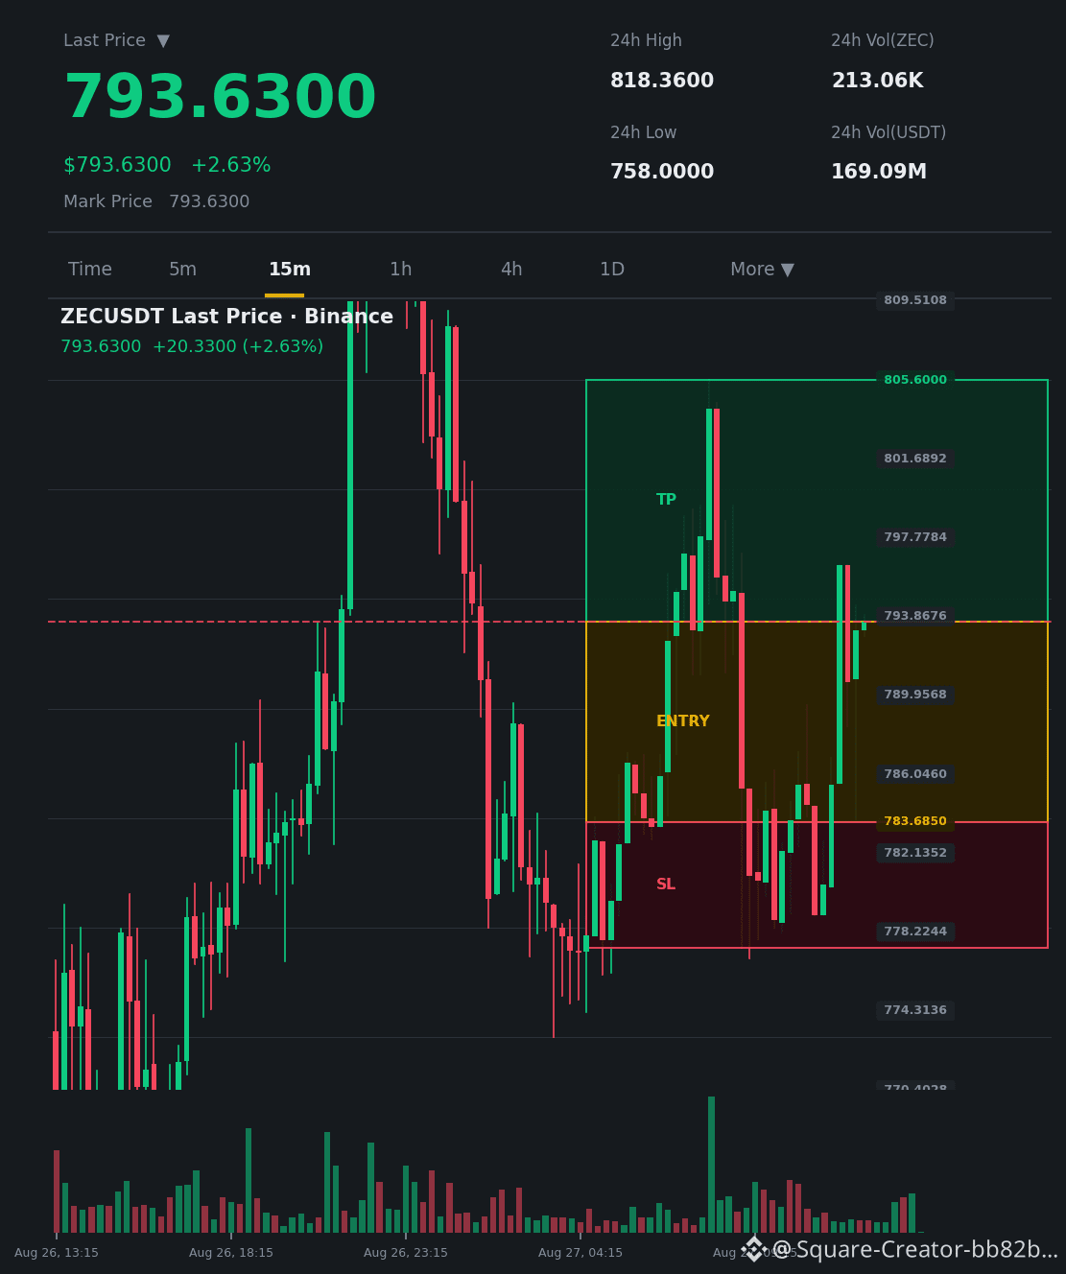Click the +2.63% change under last price
This screenshot has height=1274, width=1066.
230,165
